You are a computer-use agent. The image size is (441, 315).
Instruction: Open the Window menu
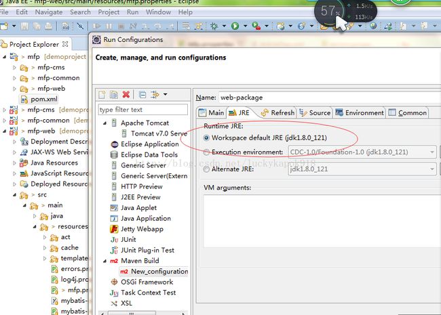click(x=158, y=12)
